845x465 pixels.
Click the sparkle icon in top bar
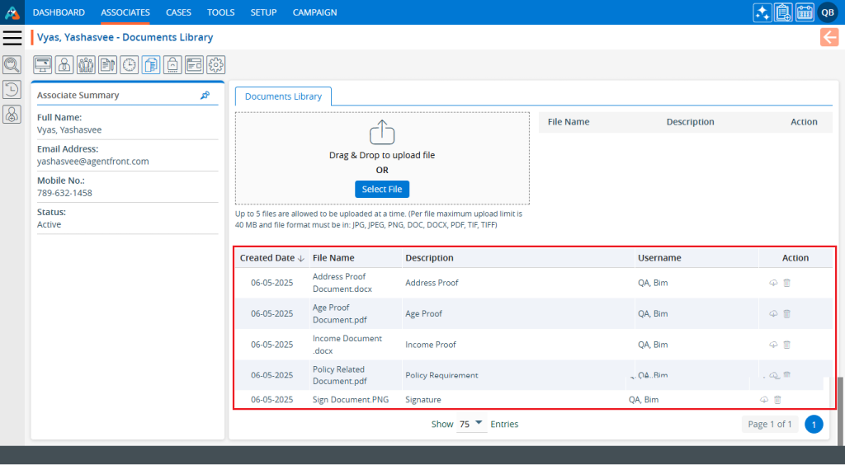click(762, 12)
